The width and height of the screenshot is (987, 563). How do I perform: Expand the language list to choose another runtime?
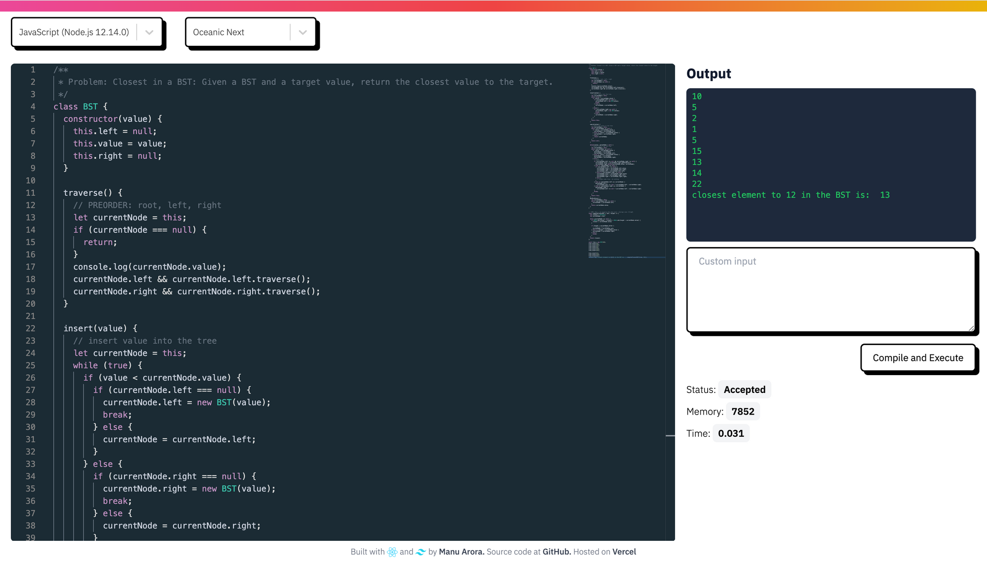coord(149,32)
